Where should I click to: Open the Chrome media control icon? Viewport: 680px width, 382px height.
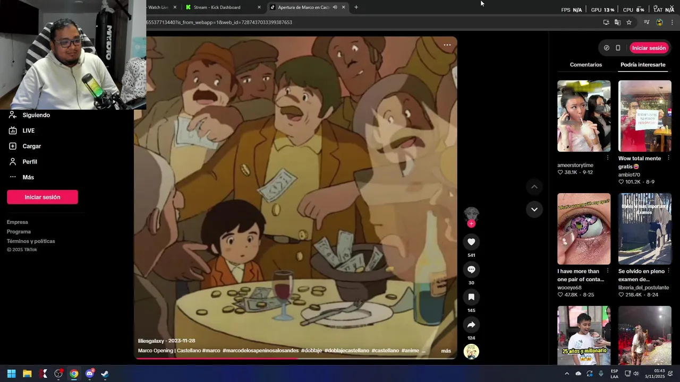coord(647,22)
